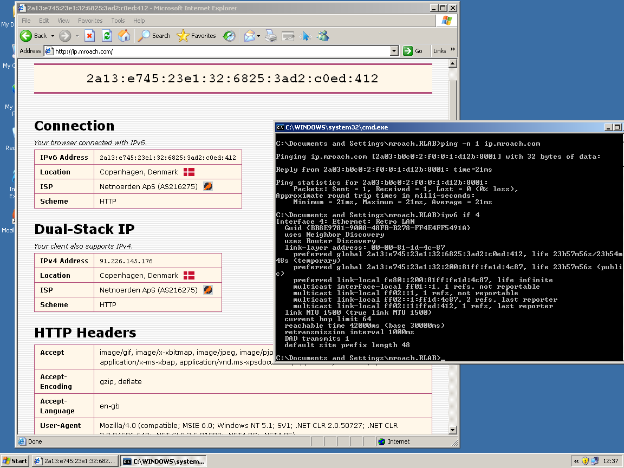Click the page scrollbar down arrow
The height and width of the screenshot is (468, 624).
452,430
